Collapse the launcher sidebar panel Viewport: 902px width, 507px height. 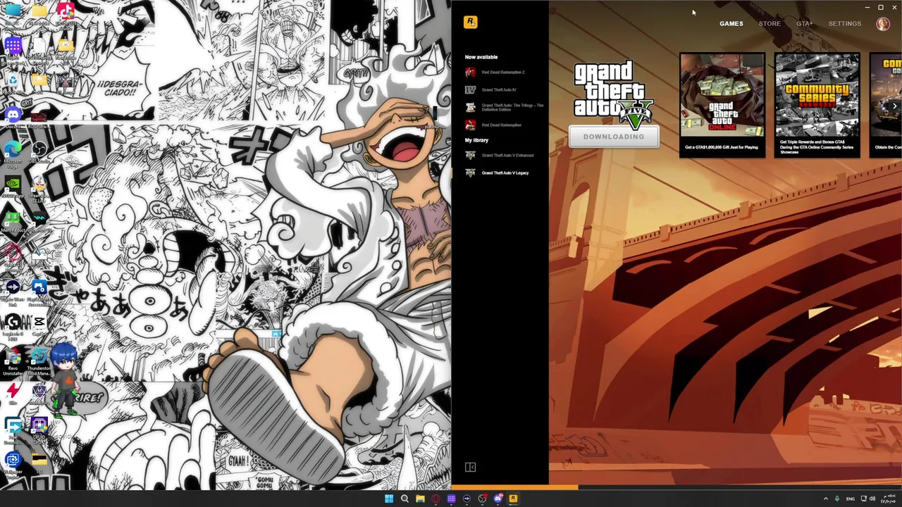[x=471, y=467]
